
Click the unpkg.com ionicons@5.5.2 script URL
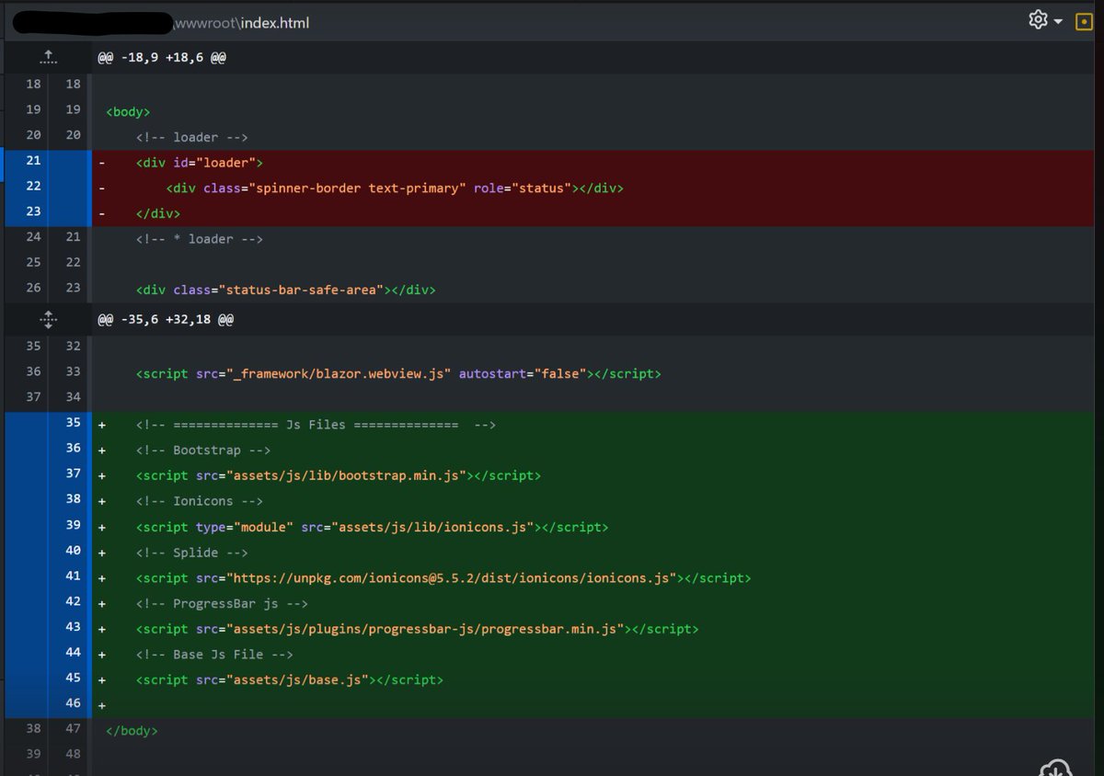(452, 578)
